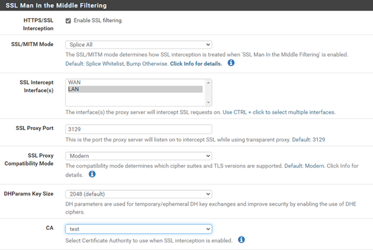Click the SSL Proxy Port field containing 3129
373x250 pixels.
139,129
